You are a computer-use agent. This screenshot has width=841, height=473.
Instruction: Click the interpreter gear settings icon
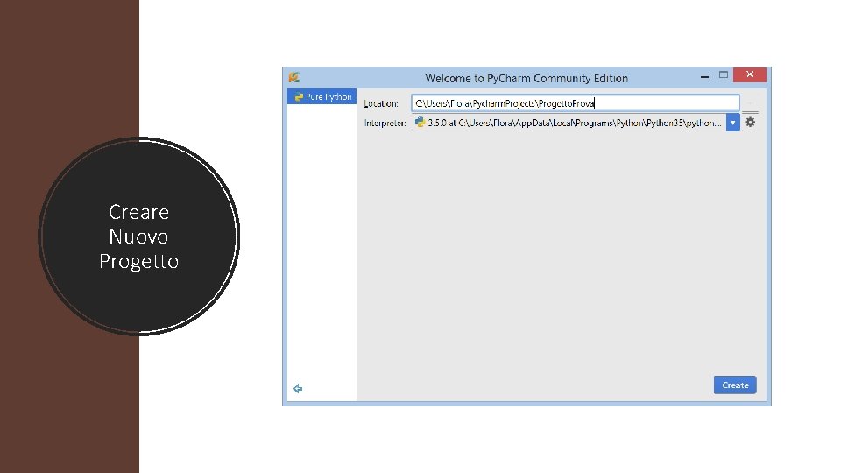tap(750, 123)
